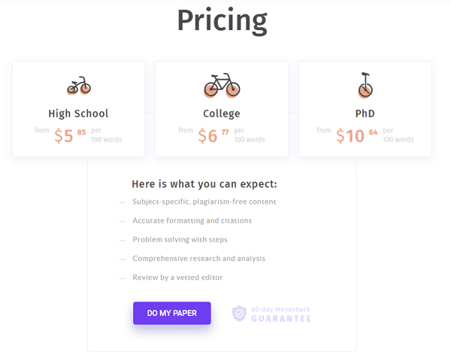Click the GUARANTEE label
Image resolution: width=451 pixels, height=364 pixels.
(281, 319)
